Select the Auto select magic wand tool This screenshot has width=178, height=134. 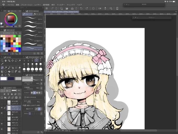pos(20,60)
